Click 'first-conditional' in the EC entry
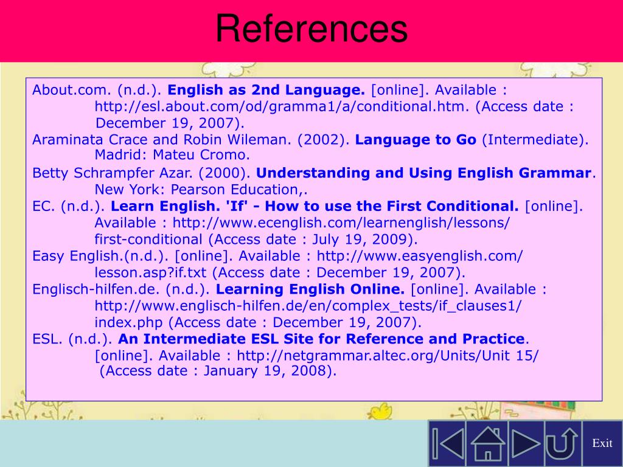 coord(148,239)
